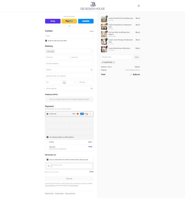
Task: Click the Shop Pay logo in payment options
Action: (90, 147)
